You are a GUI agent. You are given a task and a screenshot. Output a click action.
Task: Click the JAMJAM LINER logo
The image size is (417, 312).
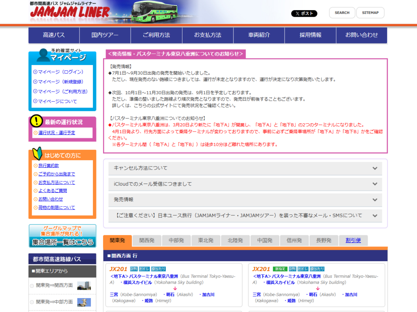[x=70, y=12]
